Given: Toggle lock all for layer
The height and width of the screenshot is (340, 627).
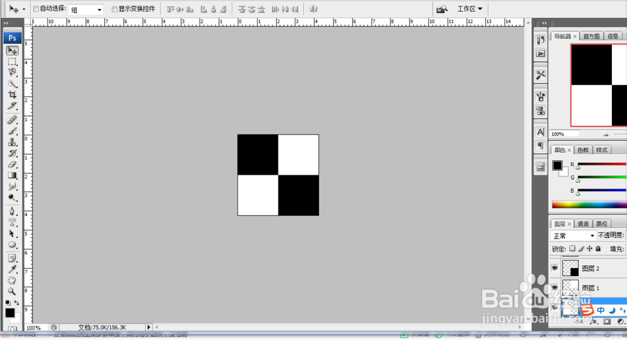Looking at the screenshot, I should pyautogui.click(x=598, y=249).
